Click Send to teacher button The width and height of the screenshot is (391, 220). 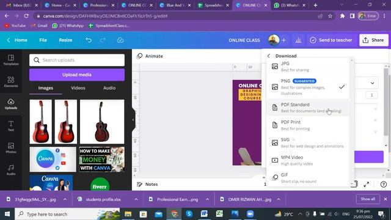(331, 40)
